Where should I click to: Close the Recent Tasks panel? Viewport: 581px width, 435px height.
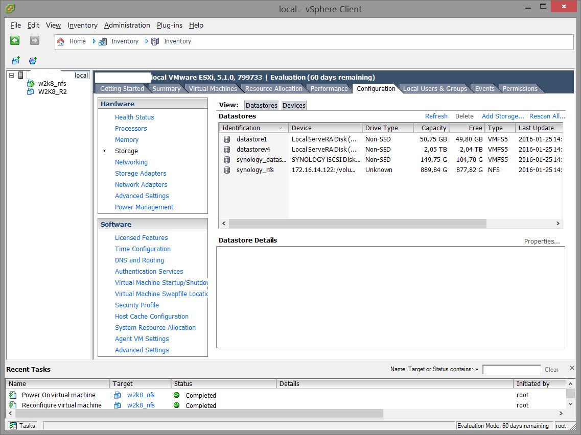click(572, 368)
